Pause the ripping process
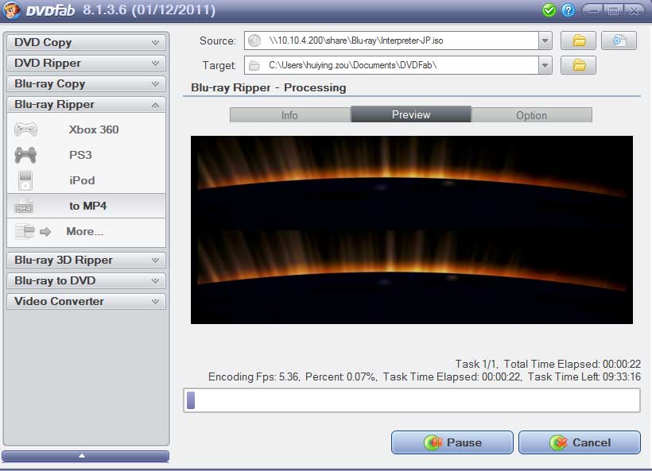This screenshot has height=471, width=652. pyautogui.click(x=452, y=442)
